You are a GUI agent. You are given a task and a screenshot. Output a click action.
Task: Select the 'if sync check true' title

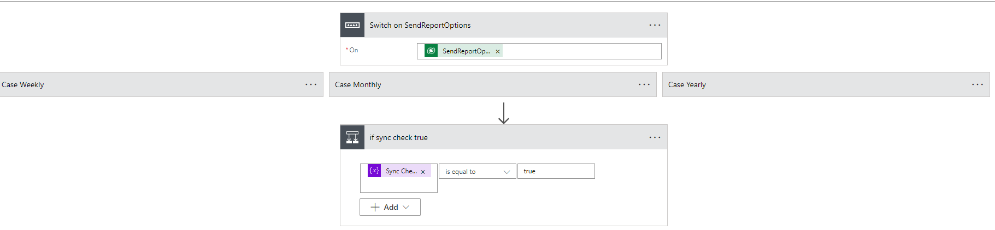[x=398, y=137]
